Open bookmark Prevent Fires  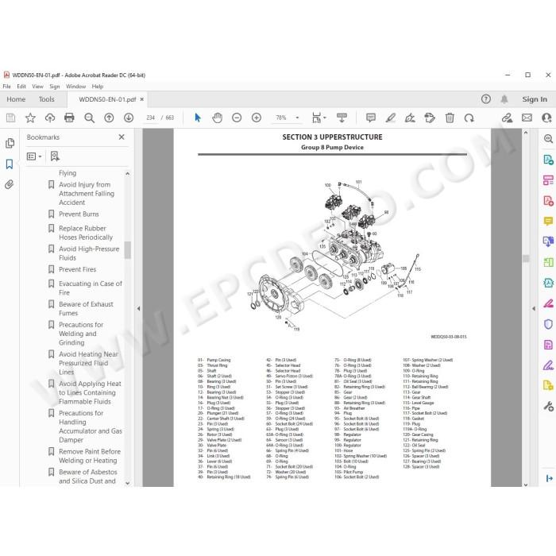77,269
